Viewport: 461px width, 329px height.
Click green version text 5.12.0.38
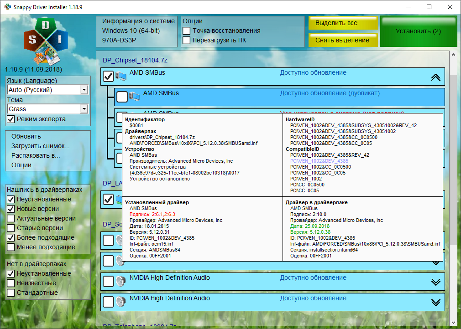[310, 232]
